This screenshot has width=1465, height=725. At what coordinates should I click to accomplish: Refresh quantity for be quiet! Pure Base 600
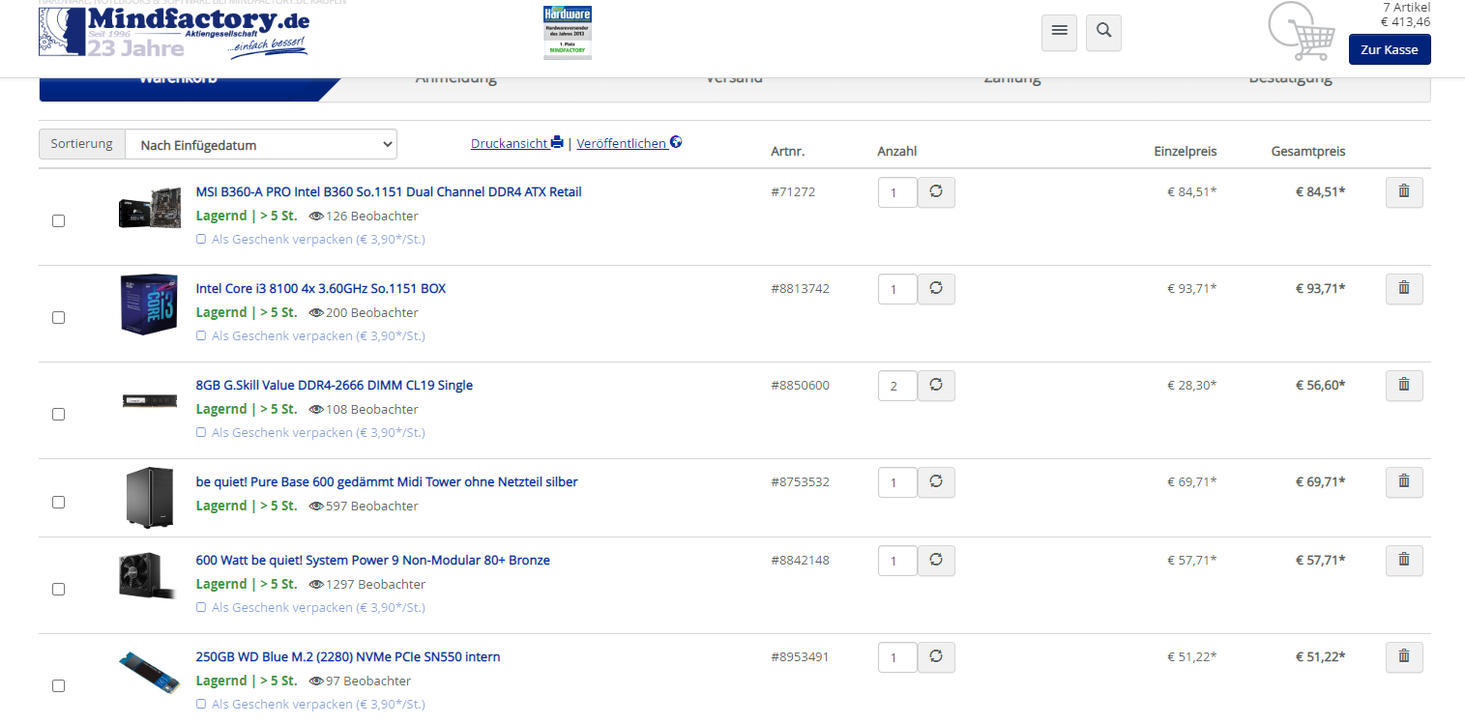click(936, 482)
